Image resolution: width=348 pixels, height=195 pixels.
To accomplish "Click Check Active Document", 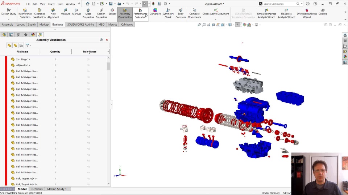I will [x=216, y=12].
